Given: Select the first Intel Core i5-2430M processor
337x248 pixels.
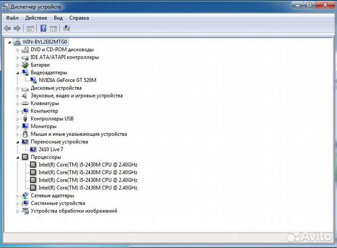Looking at the screenshot, I should (88, 165).
